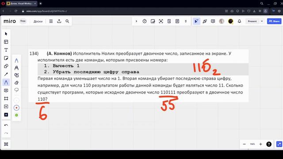Open the board name Доски
The image size is (283, 159).
38,21
